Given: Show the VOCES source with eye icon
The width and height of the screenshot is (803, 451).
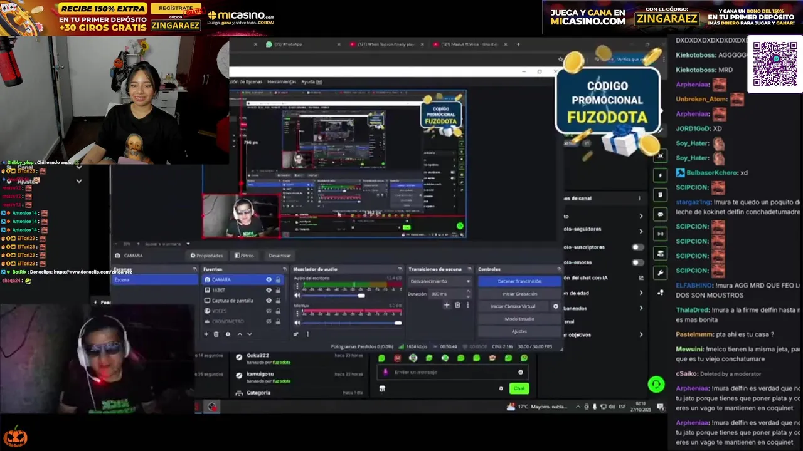Looking at the screenshot, I should pyautogui.click(x=269, y=311).
